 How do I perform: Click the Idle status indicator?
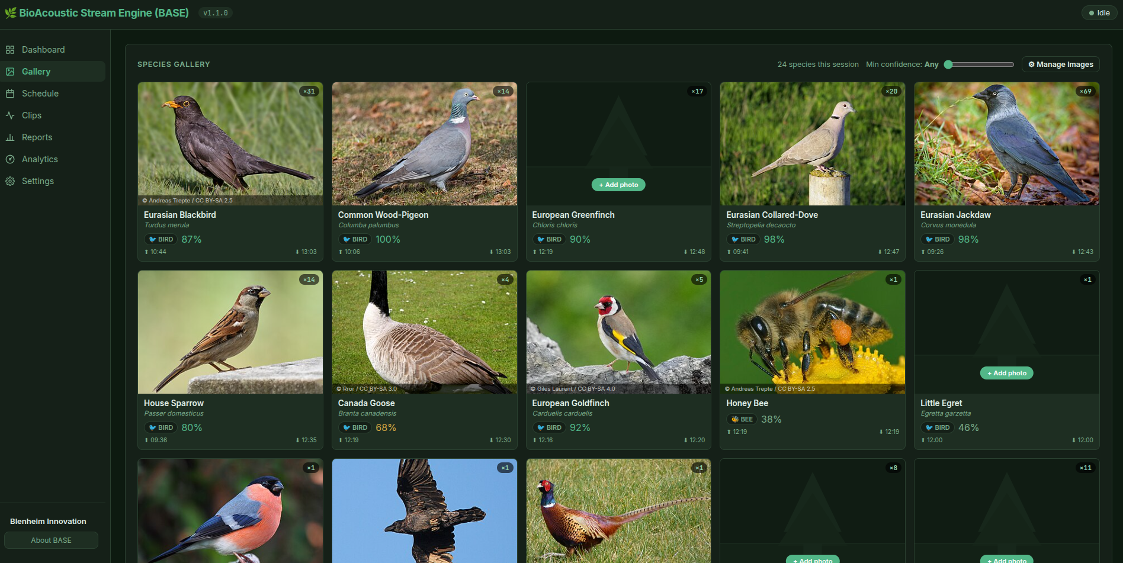coord(1099,13)
